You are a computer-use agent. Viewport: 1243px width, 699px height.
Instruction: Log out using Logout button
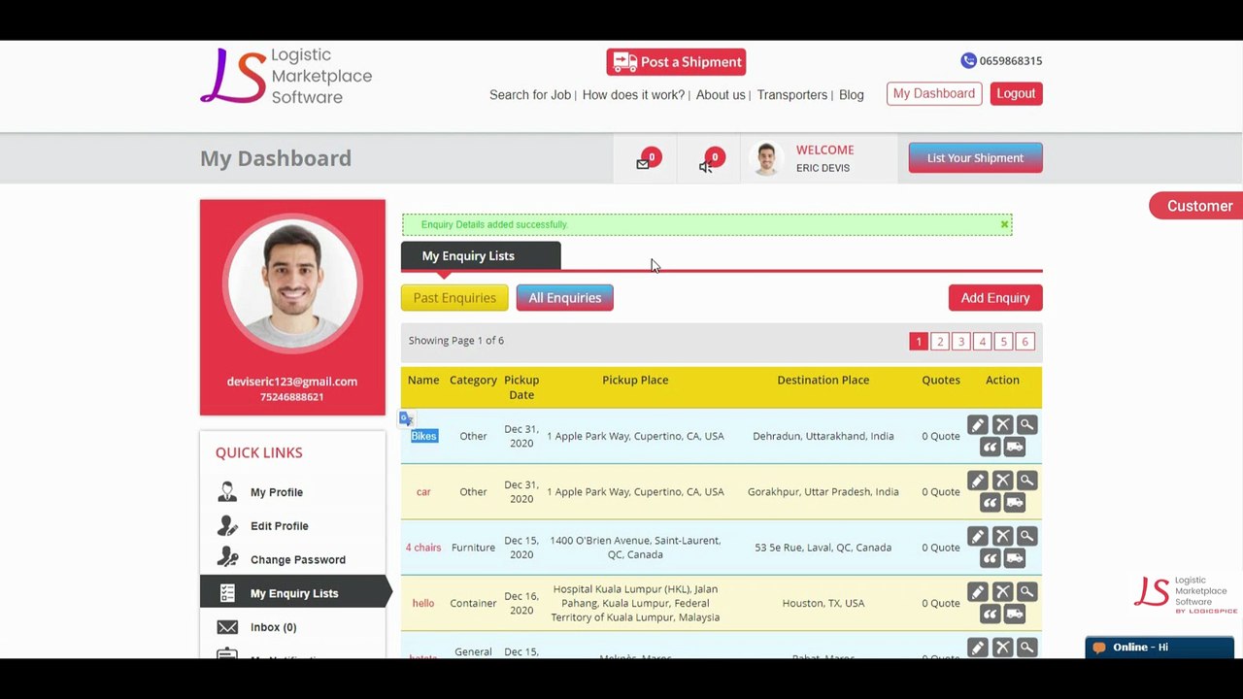1016,94
